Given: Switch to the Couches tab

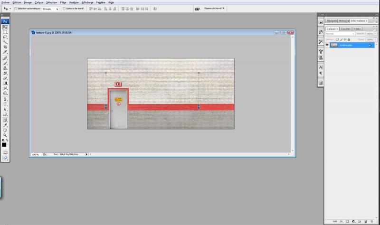Looking at the screenshot, I should (345, 28).
